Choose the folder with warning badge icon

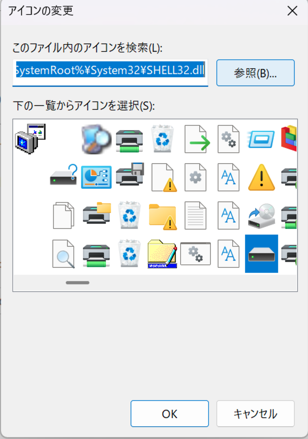(x=163, y=216)
